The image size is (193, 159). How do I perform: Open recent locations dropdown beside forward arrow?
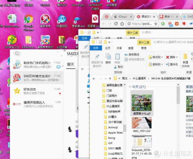106,79
